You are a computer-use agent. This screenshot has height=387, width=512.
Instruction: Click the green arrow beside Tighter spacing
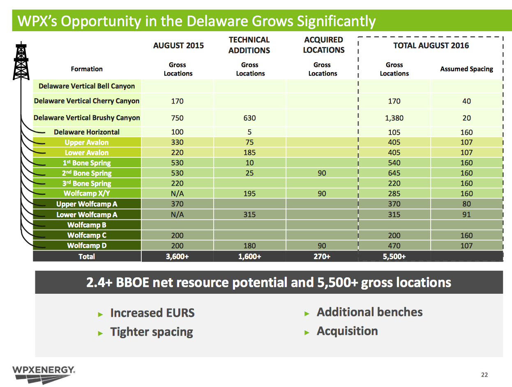tap(101, 332)
